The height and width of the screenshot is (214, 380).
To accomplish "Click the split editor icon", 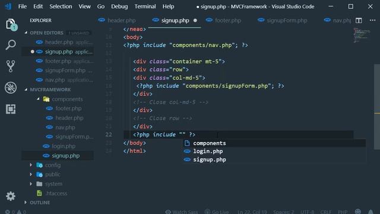I will pyautogui.click(x=359, y=21).
